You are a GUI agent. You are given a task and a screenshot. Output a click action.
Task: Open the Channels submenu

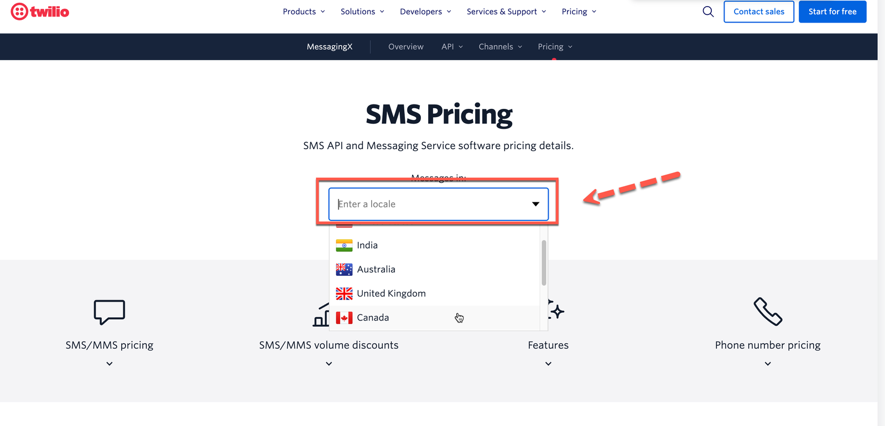point(500,47)
